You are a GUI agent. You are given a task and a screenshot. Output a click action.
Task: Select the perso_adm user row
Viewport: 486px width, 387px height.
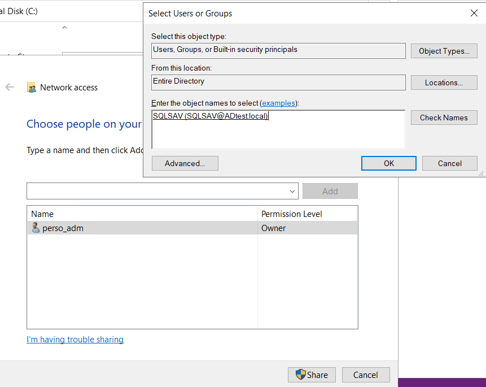(192, 228)
